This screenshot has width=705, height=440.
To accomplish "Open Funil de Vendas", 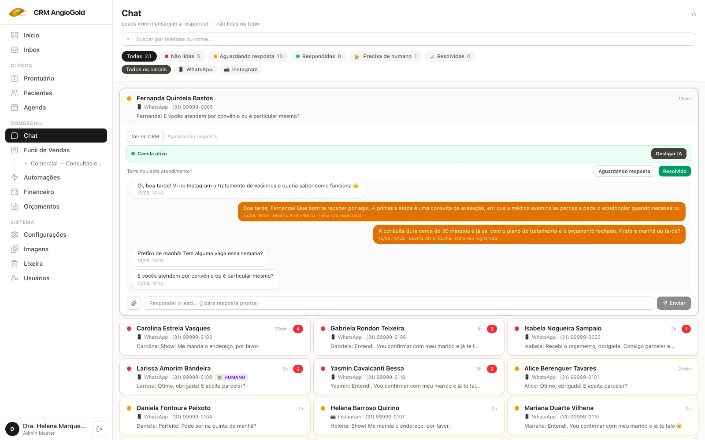I will (56, 150).
